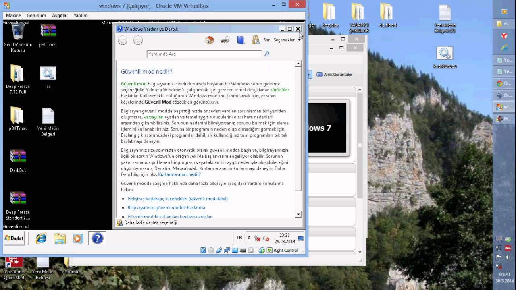Select DarkBot archive icon in VM

(18, 160)
